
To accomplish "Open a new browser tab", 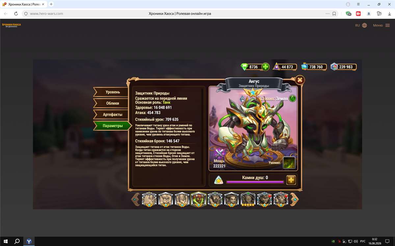I will [51, 4].
